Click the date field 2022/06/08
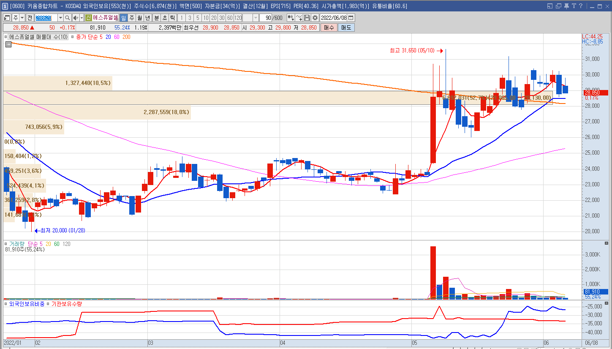This screenshot has width=612, height=349. click(x=334, y=18)
